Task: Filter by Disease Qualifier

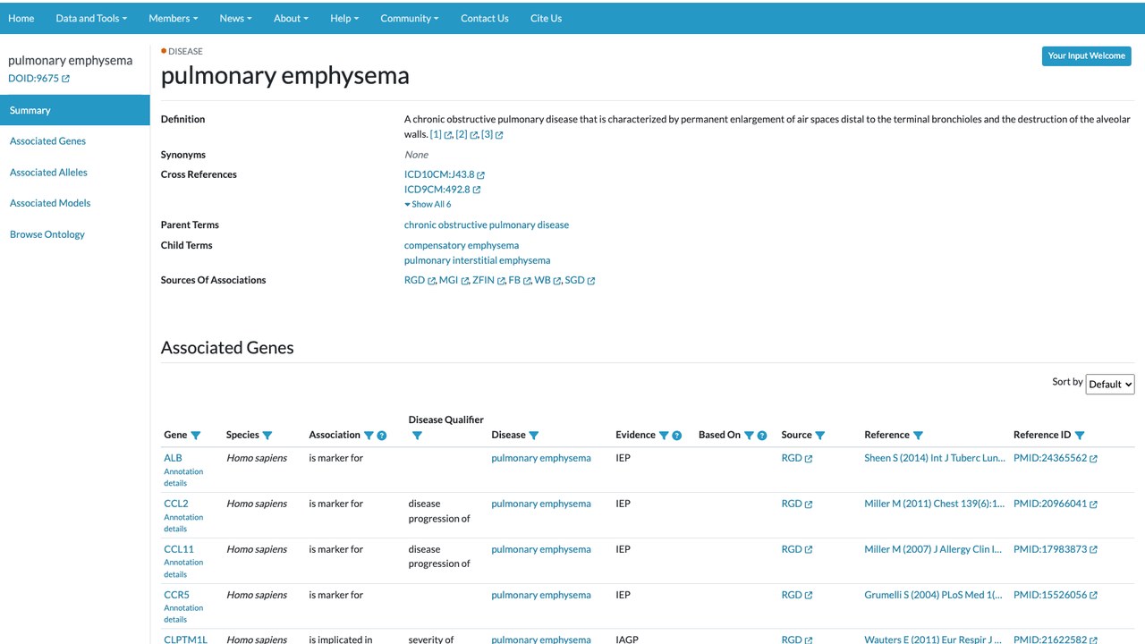Action: tap(417, 436)
